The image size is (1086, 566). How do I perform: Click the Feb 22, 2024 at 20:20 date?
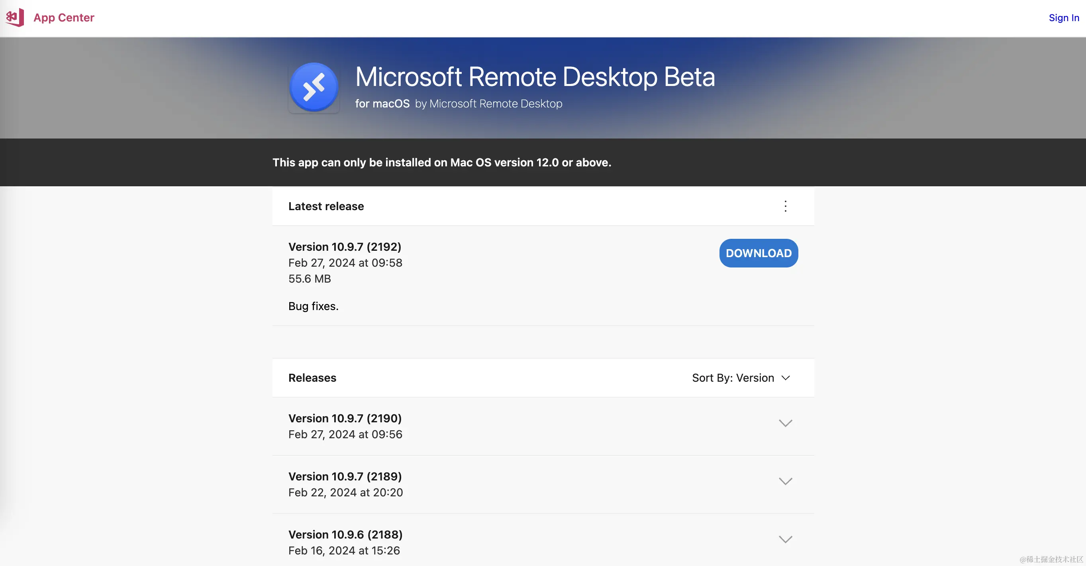pos(345,492)
